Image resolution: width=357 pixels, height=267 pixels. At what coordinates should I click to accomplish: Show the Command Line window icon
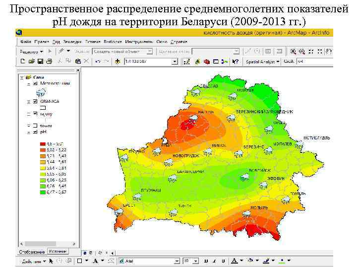216,61
